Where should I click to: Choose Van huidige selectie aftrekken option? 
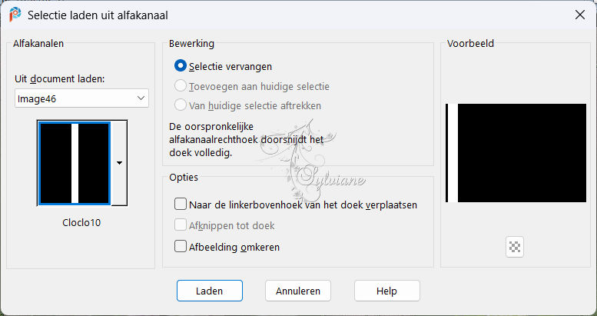click(180, 105)
